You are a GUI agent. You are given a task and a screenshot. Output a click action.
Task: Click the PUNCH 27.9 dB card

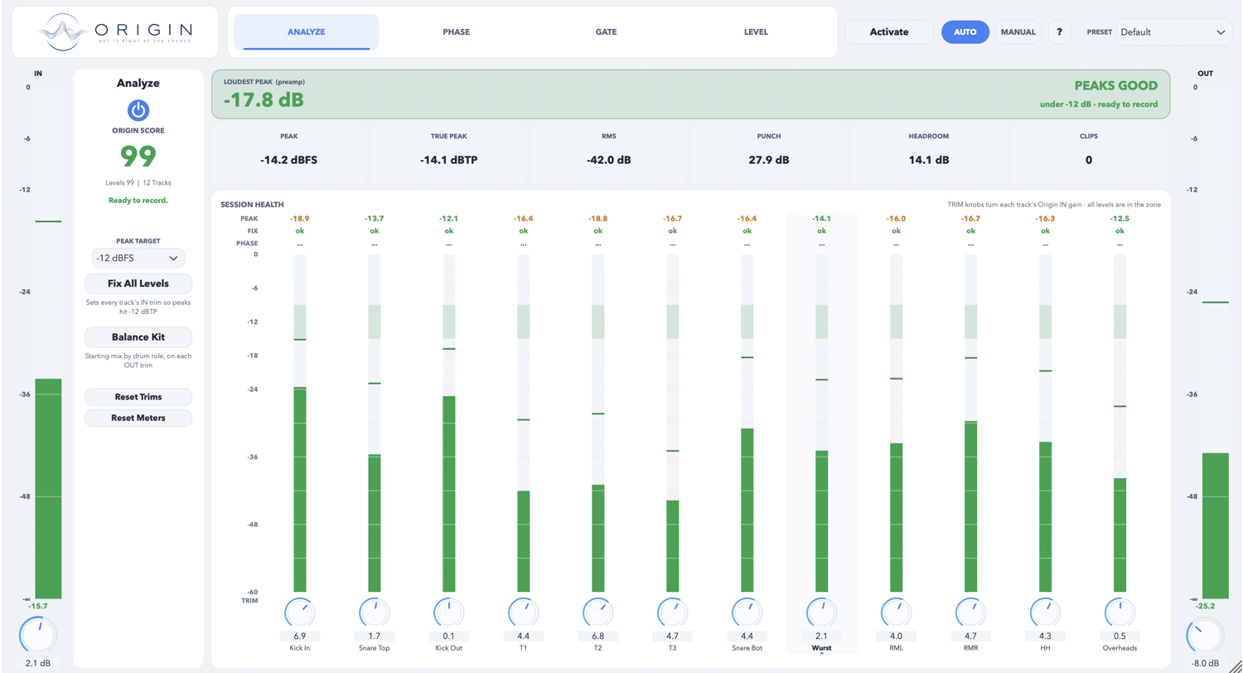[769, 153]
